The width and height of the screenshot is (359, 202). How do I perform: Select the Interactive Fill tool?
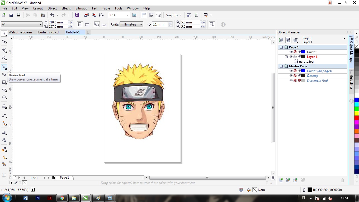click(4, 157)
